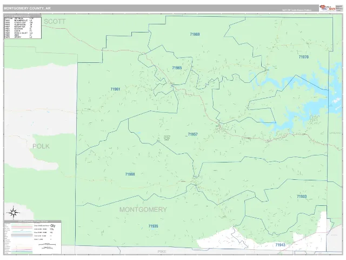Select ZIP code label 71960

point(130,174)
